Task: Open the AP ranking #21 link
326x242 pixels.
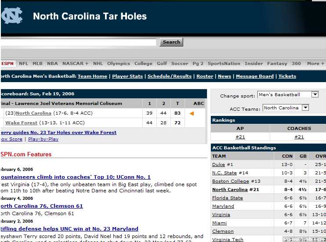Action: pyautogui.click(x=240, y=137)
